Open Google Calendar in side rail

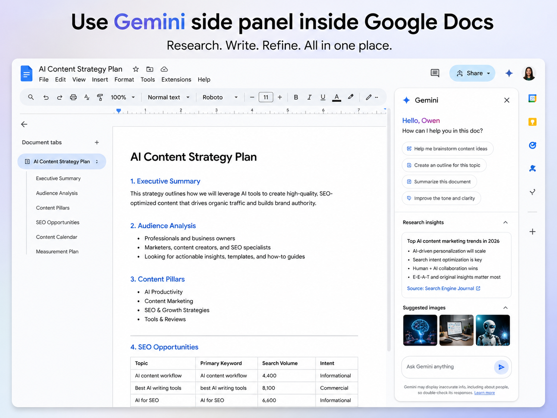point(532,99)
